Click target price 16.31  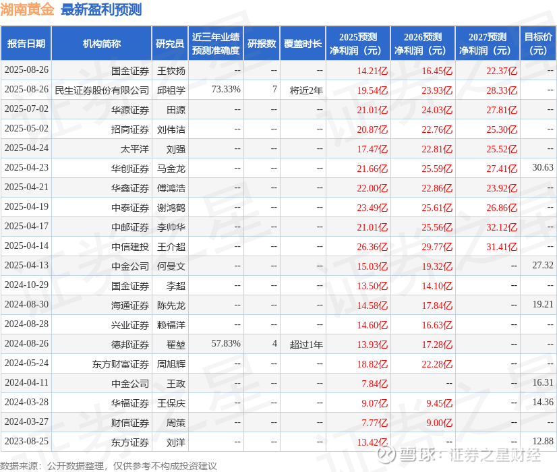543,382
